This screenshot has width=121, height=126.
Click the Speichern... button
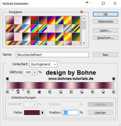106,38
